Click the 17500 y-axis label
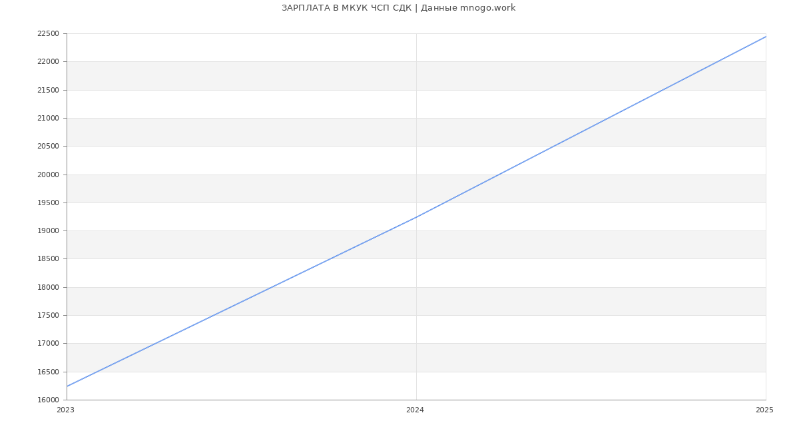Image resolution: width=799 pixels, height=433 pixels. click(48, 316)
